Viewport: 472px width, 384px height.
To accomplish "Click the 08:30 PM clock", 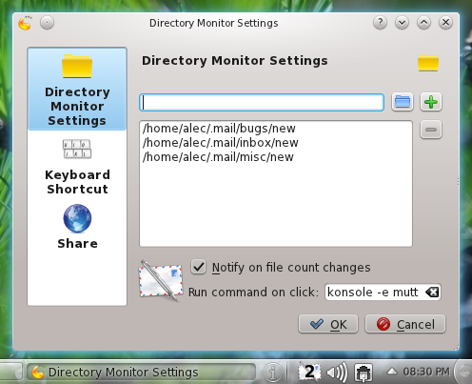I will pos(426,372).
